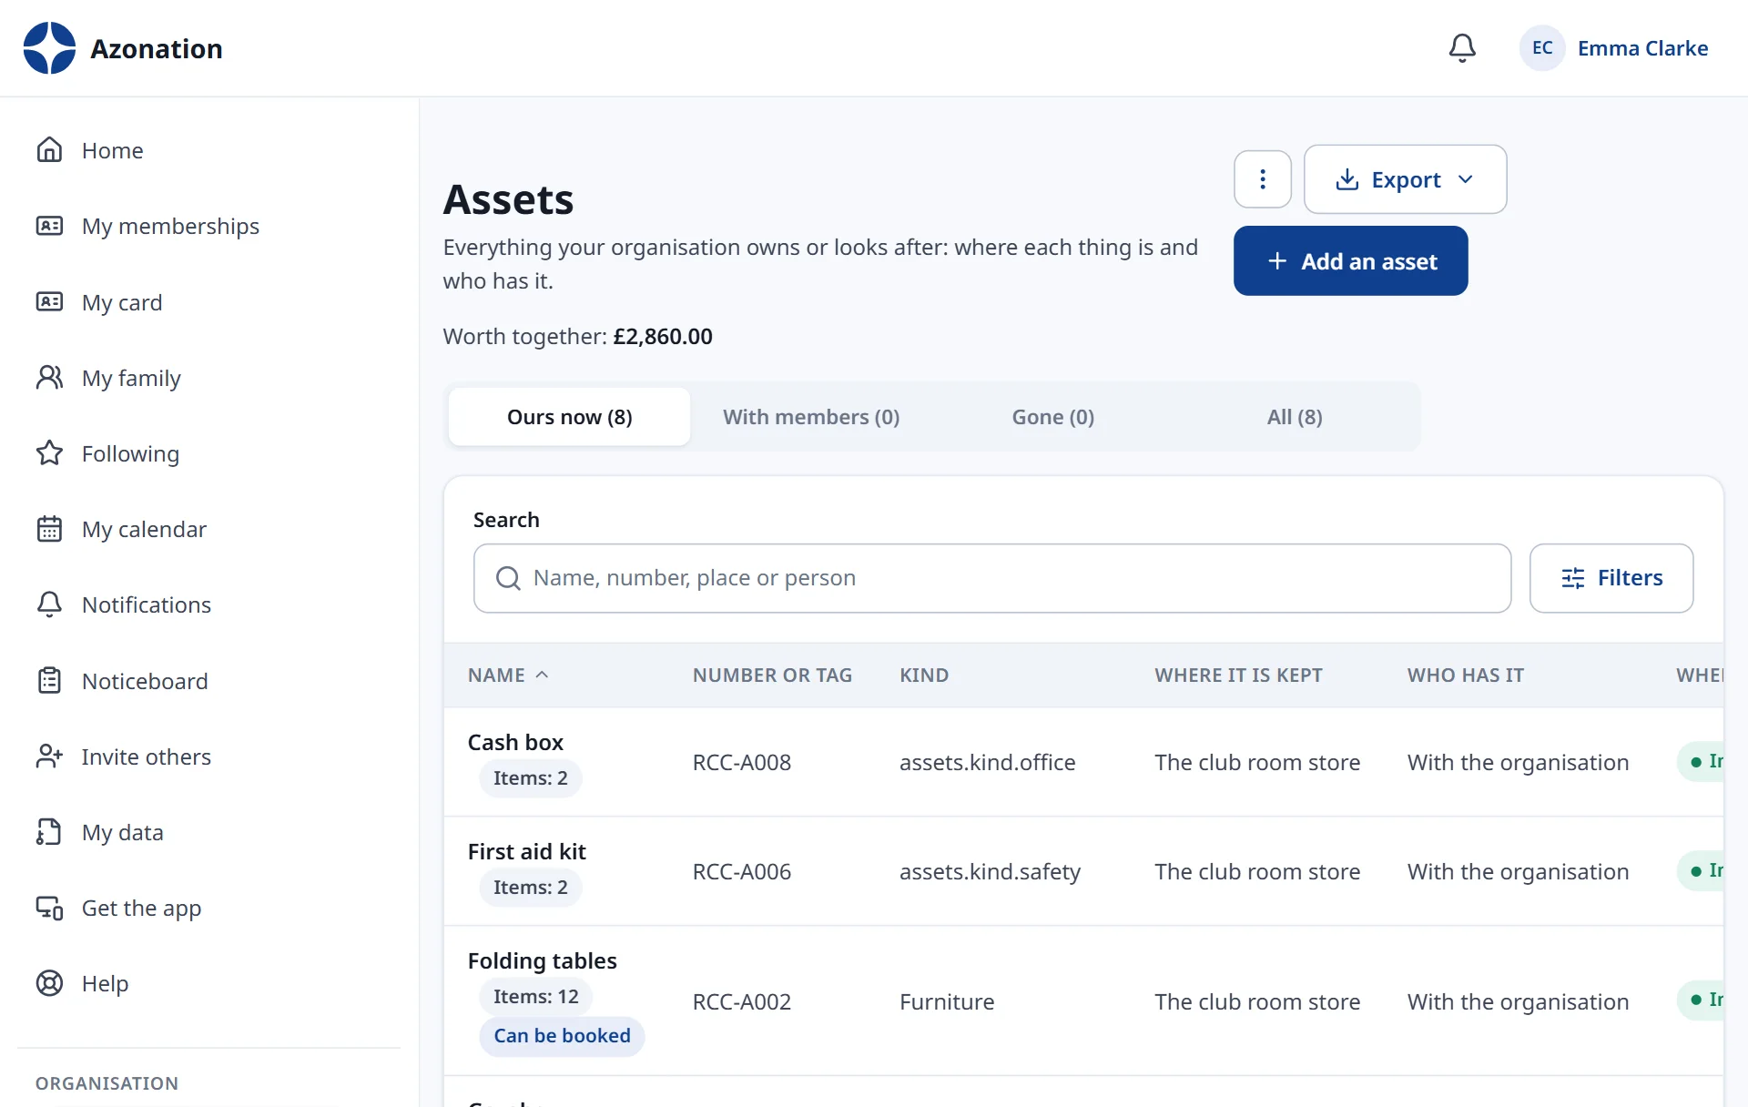This screenshot has height=1107, width=1748.
Task: Expand the Export dropdown
Action: (1405, 179)
